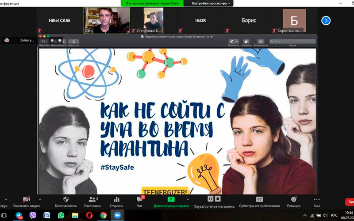Select the markup highlight pen tool
Viewport: 354px width, 221px height.
click(231, 42)
